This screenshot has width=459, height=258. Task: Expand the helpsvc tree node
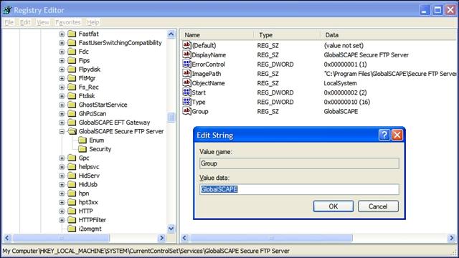[x=62, y=167]
